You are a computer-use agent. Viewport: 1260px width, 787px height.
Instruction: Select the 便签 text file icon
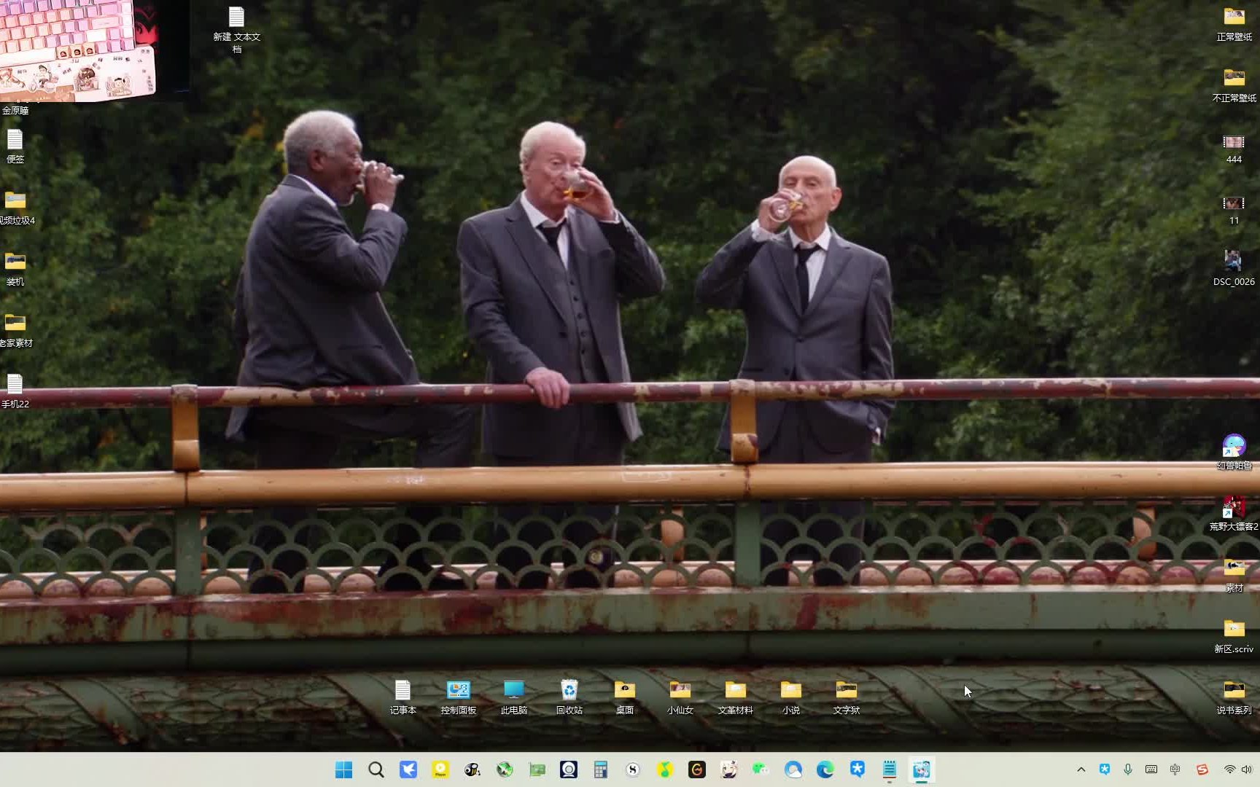coord(15,146)
